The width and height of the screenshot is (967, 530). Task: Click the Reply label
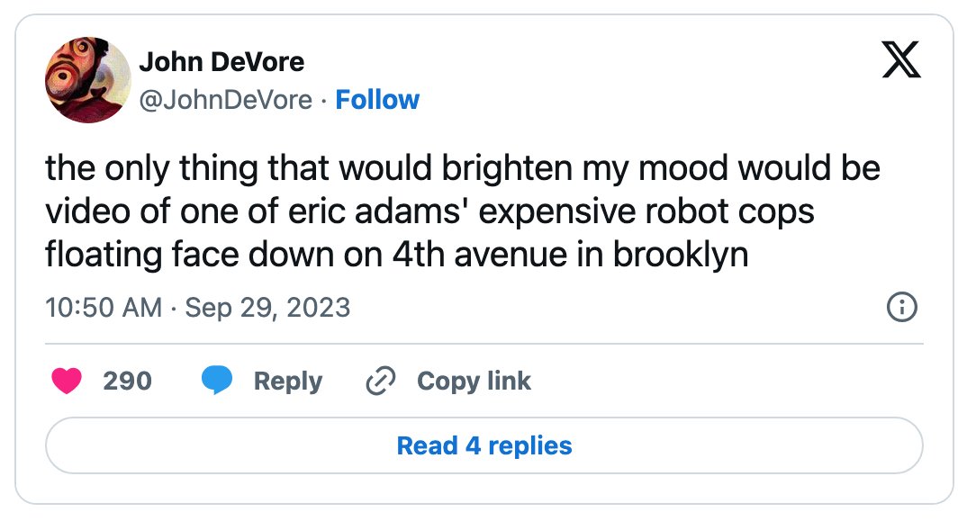[288, 381]
